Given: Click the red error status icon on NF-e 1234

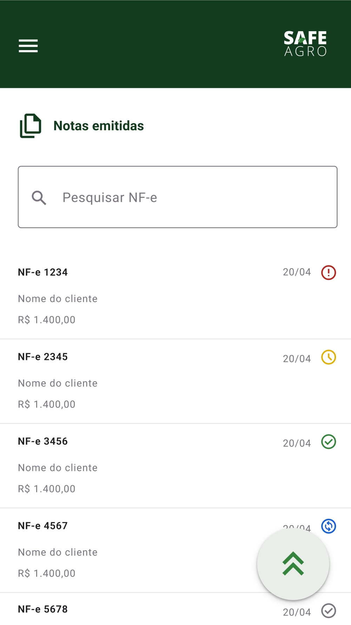Looking at the screenshot, I should [329, 272].
